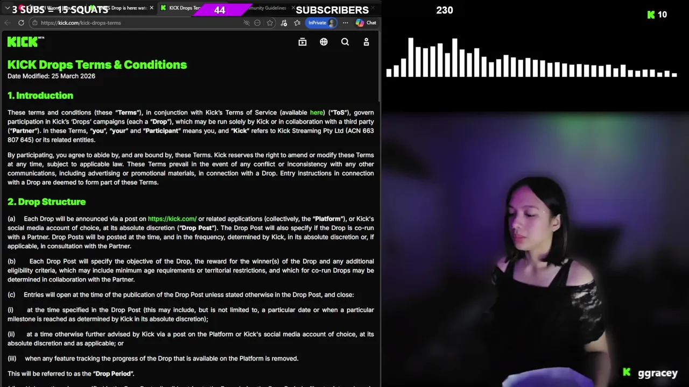Click the site info lock icon
Viewport: 689px width, 387px height.
coord(34,23)
